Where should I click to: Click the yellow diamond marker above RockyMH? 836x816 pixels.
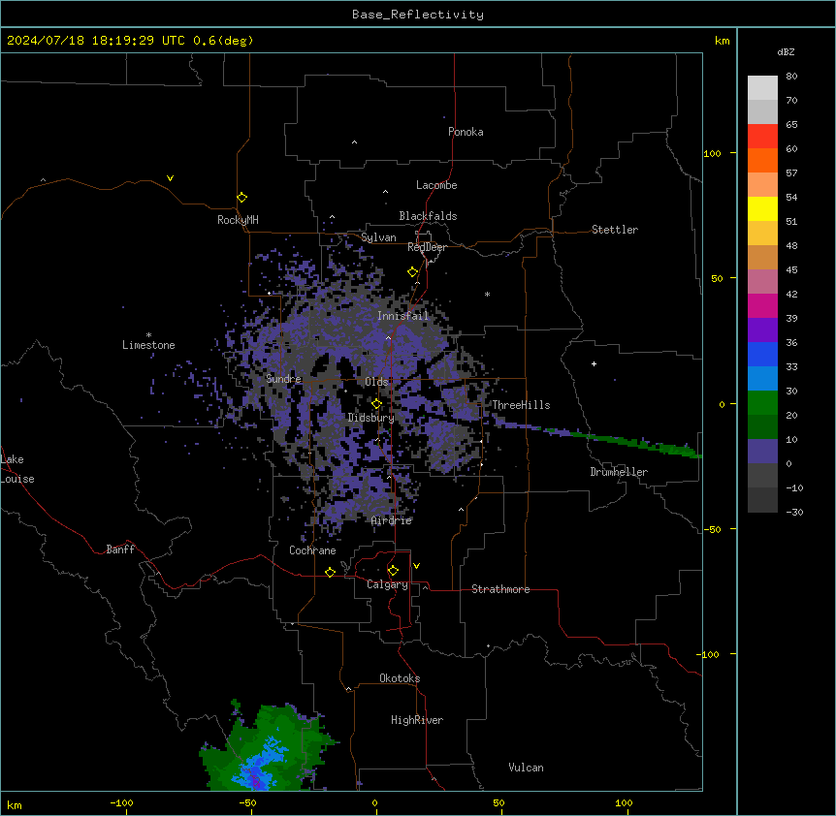point(241,198)
